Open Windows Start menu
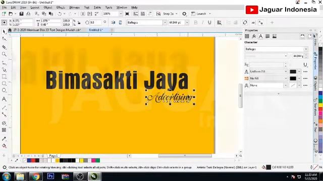Viewport: 323px width, 181px height. (6, 176)
